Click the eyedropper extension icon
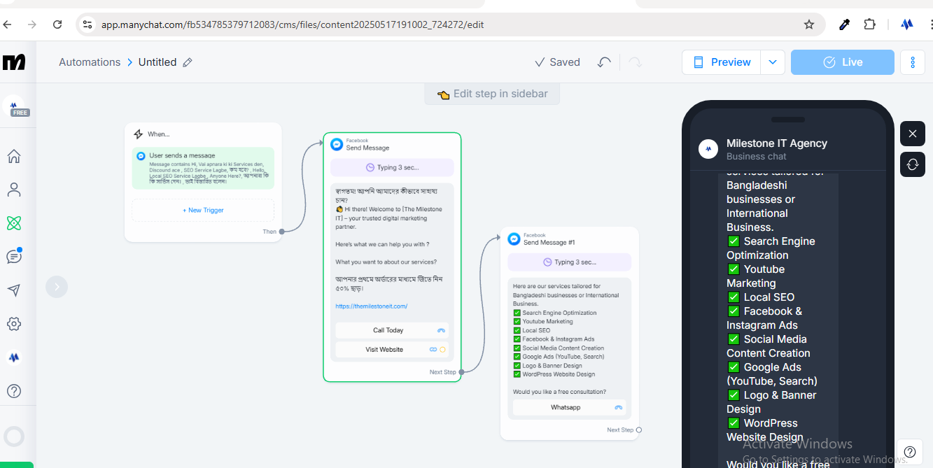This screenshot has width=933, height=468. (844, 24)
